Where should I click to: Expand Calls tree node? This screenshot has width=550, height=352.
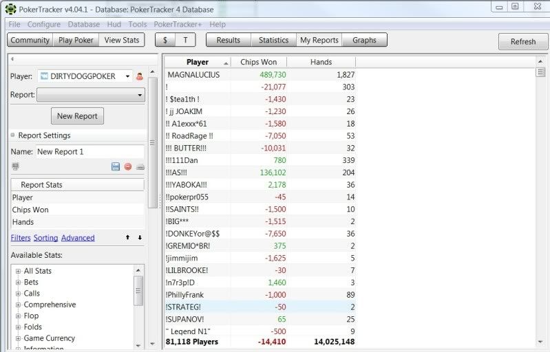click(18, 294)
